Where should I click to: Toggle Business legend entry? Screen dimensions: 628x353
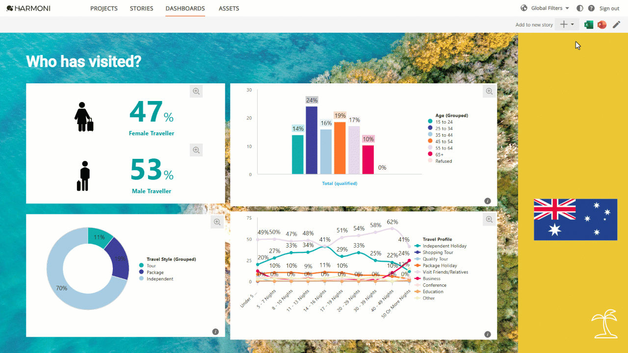[x=428, y=278]
